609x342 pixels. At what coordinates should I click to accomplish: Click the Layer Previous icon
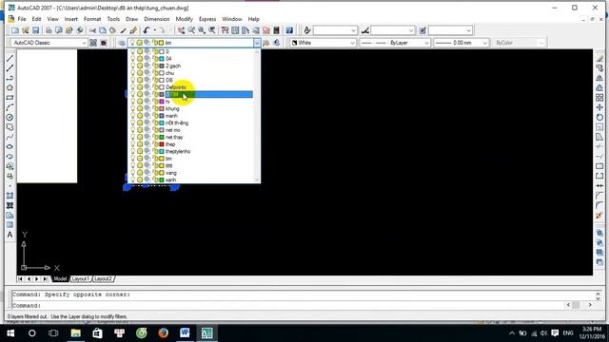277,43
